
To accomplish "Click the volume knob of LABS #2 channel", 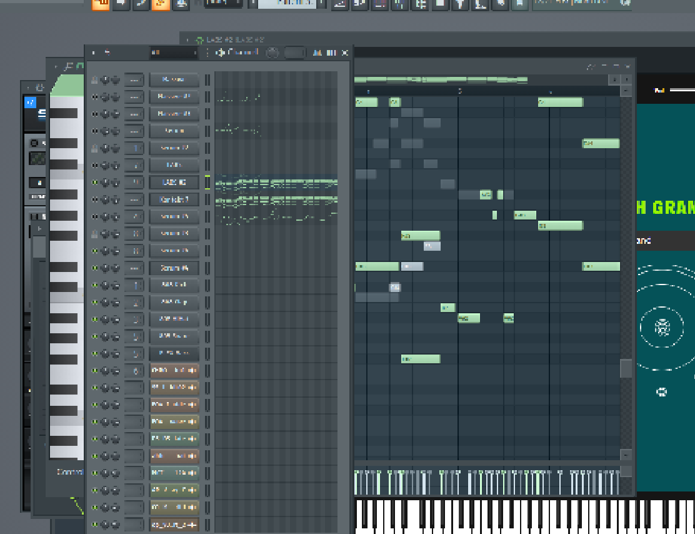I will 115,183.
